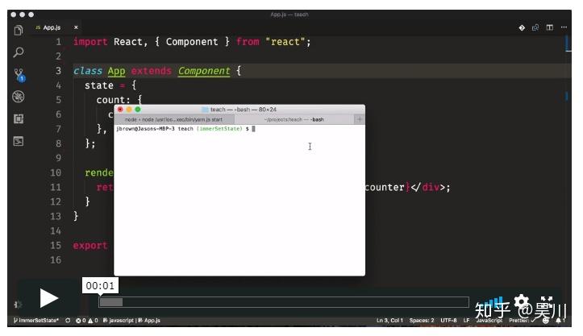Image resolution: width=583 pixels, height=336 pixels.
Task: Open the video player settings gear
Action: pos(521,301)
